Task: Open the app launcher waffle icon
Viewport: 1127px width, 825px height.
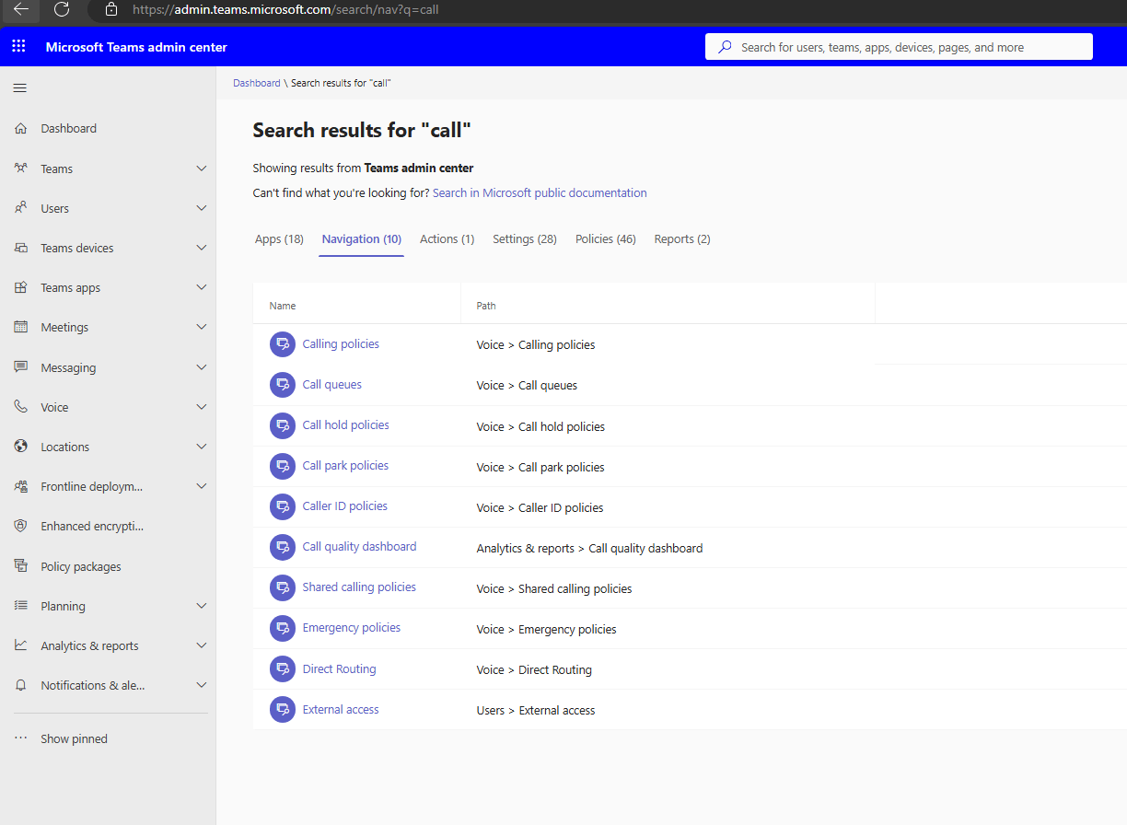Action: [x=18, y=47]
